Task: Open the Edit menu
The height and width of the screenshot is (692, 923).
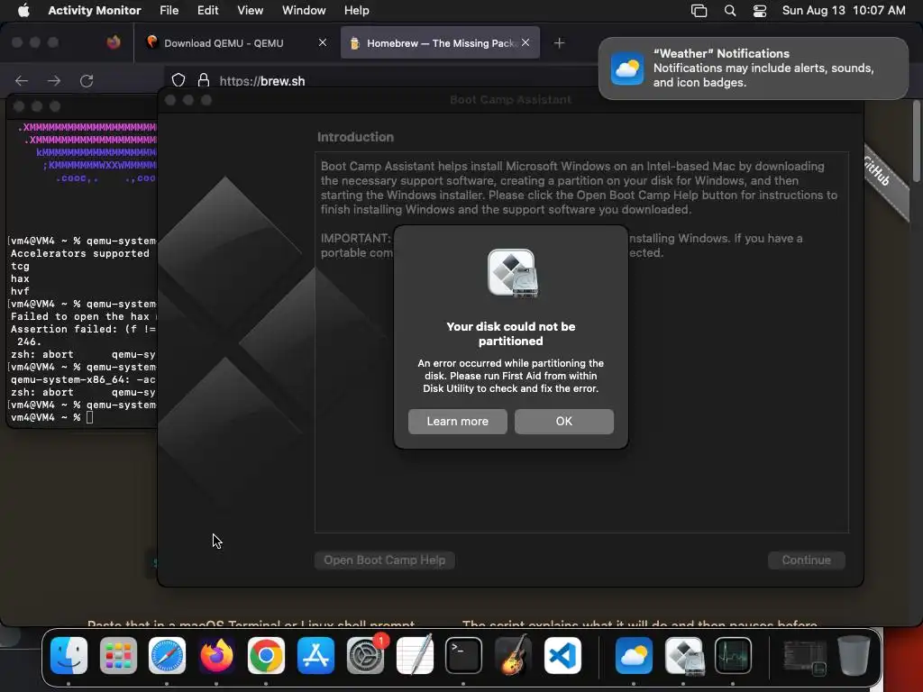Action: point(208,10)
